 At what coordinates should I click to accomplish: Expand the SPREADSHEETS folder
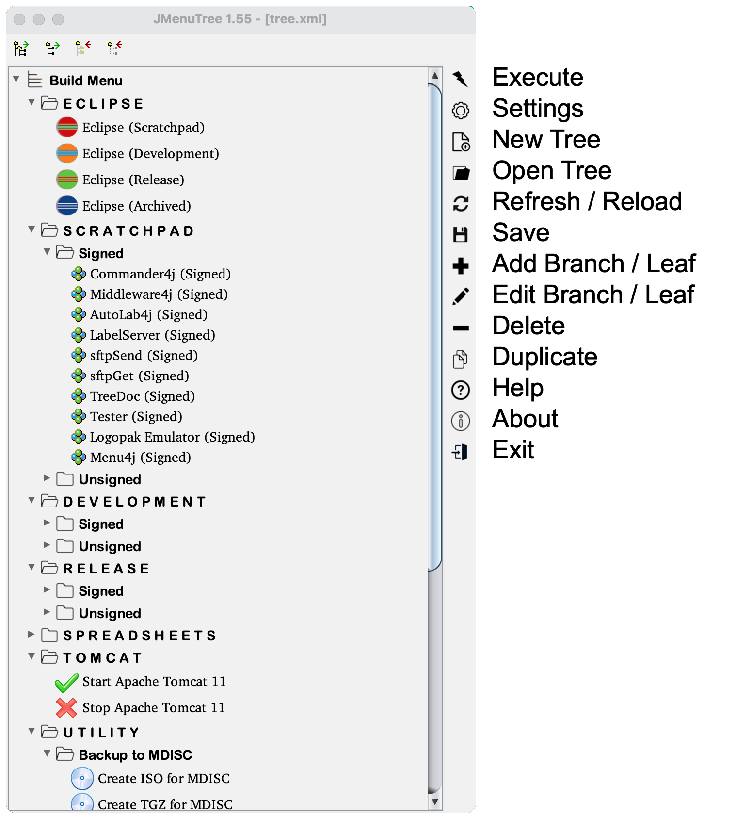click(31, 634)
